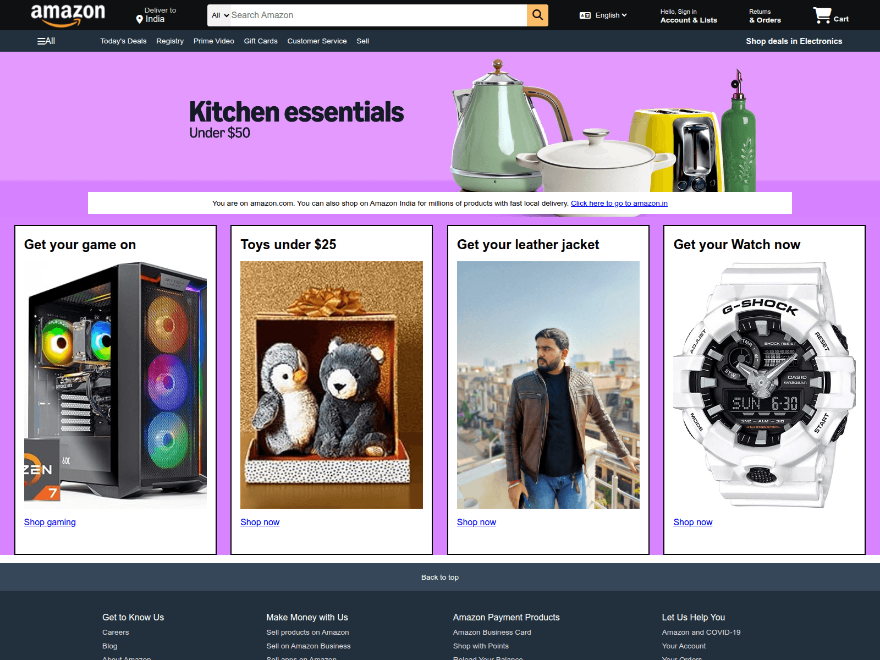Click the Deliver to India location pin
This screenshot has height=660, width=880.
(139, 19)
